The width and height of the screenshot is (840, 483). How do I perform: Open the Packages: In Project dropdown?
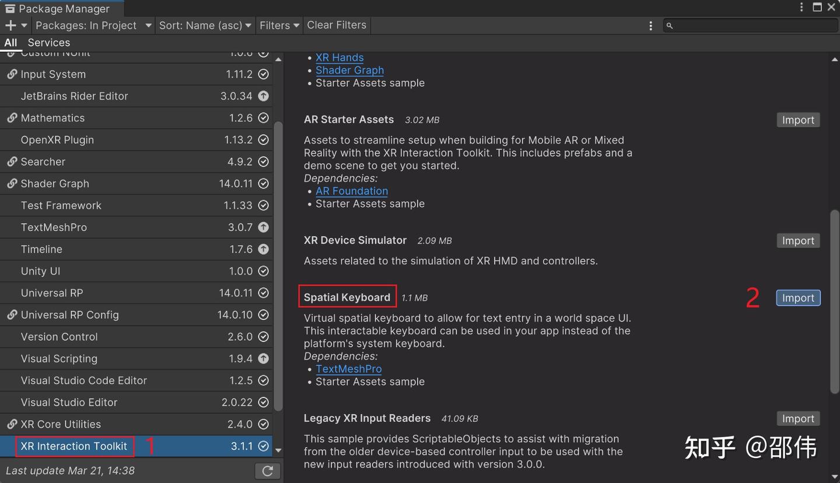point(93,26)
